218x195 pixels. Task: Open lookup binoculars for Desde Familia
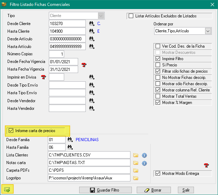70,140
